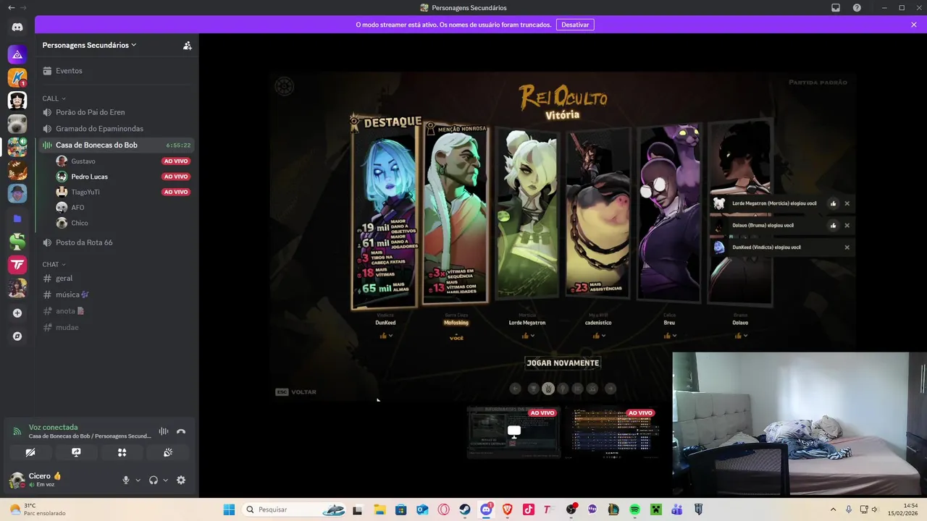This screenshot has width=927, height=521.
Task: Click AO VIVO badge beside TiagoYuTi
Action: pos(176,192)
